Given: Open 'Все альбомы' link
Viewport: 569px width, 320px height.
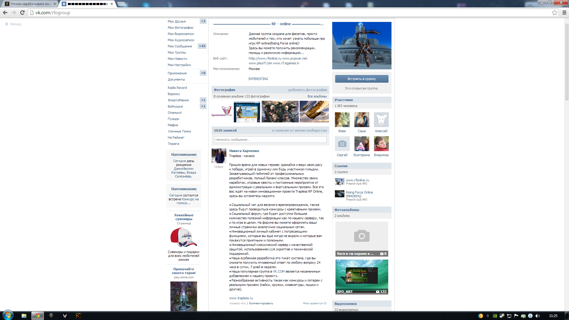Looking at the screenshot, I should click(317, 96).
